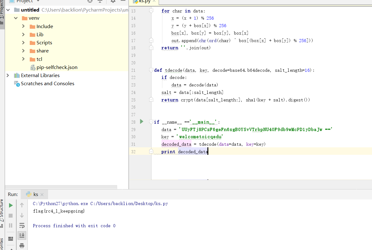Expand External Libraries node
This screenshot has height=250, width=372.
[x=8, y=75]
